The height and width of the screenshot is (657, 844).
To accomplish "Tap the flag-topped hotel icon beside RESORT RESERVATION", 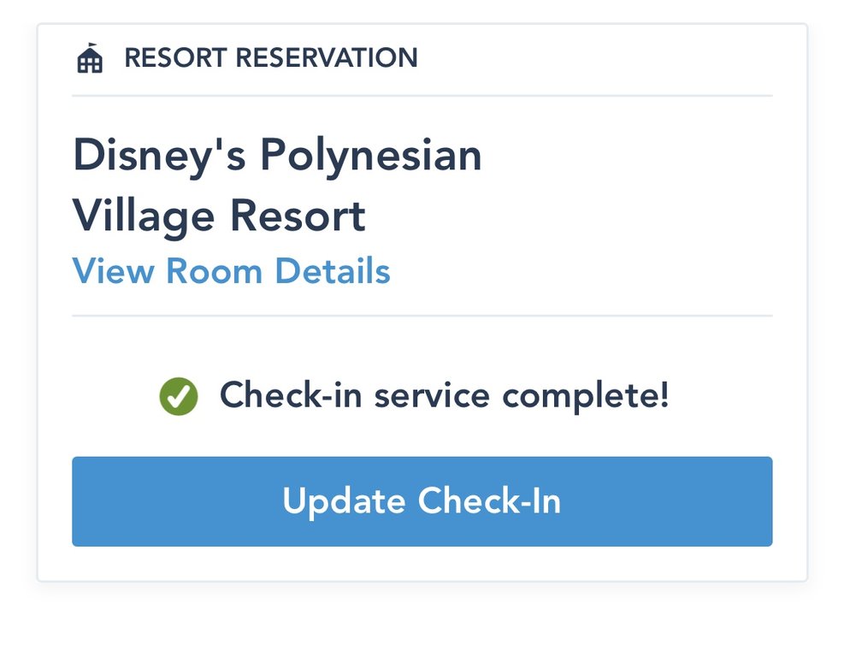I will click(90, 59).
